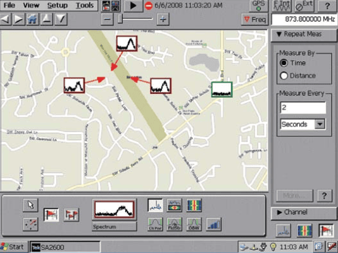Click the Windows Start button

tap(14, 247)
